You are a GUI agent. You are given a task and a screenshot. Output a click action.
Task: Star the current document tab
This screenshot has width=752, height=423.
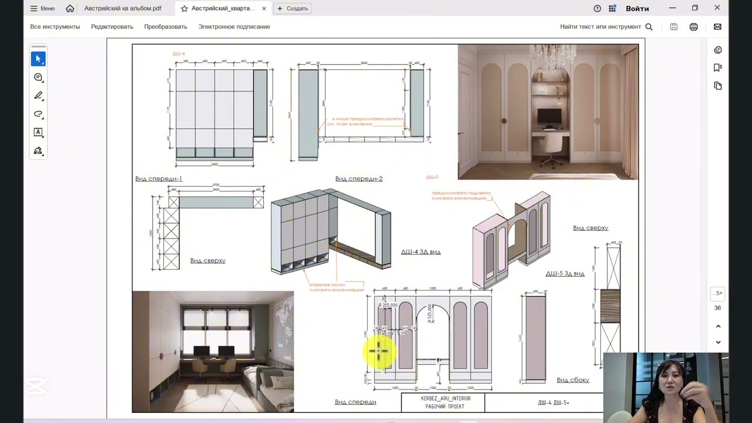[184, 9]
